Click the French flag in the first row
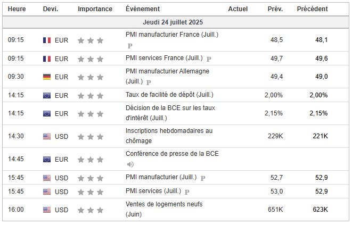This screenshot has width=352, height=225. pyautogui.click(x=47, y=40)
